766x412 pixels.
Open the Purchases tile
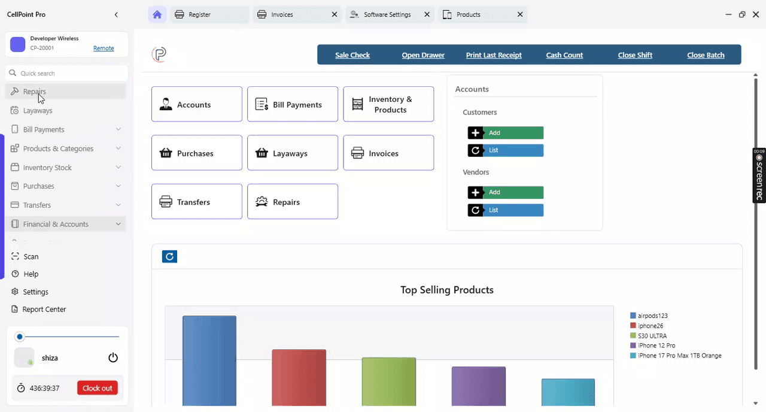[197, 153]
